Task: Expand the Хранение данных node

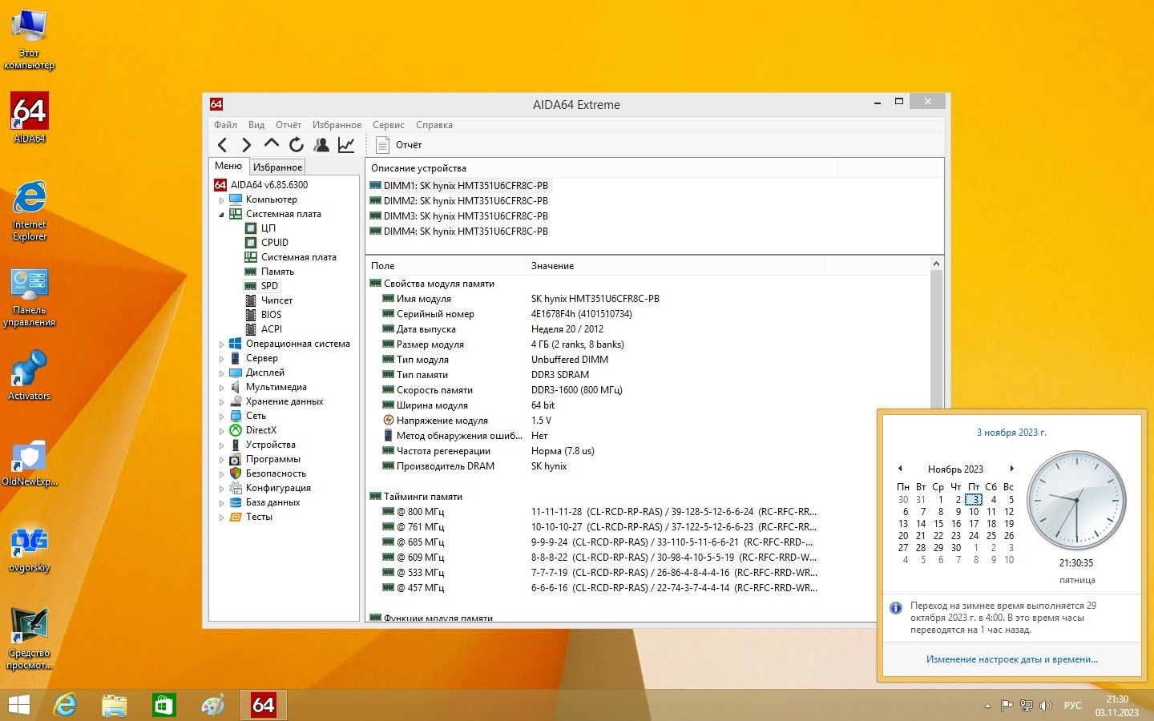Action: [x=222, y=402]
